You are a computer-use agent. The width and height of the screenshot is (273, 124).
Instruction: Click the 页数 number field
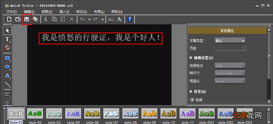pos(230,48)
